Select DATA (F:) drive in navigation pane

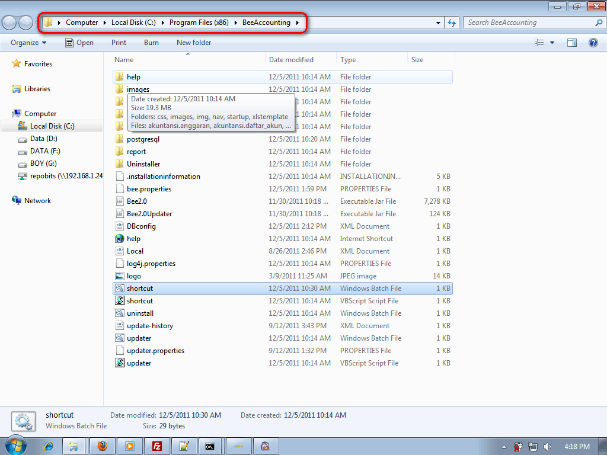[x=45, y=151]
